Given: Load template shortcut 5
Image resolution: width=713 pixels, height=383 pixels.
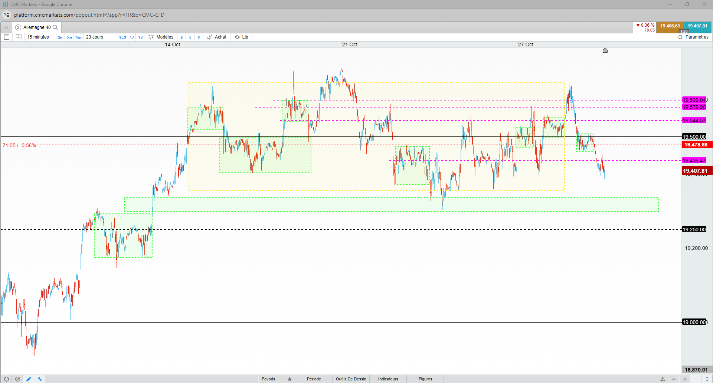Looking at the screenshot, I should [x=190, y=37].
